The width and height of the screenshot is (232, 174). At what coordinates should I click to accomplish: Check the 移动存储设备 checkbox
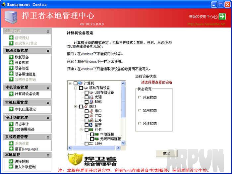point(81,88)
